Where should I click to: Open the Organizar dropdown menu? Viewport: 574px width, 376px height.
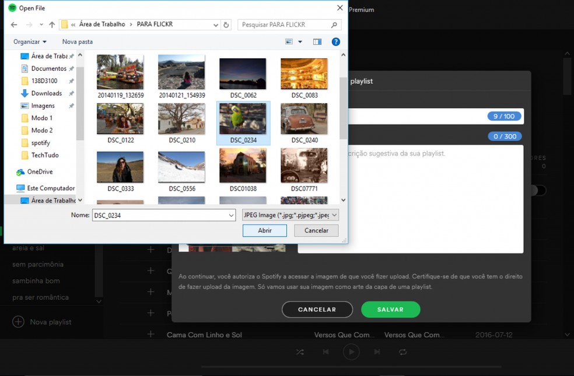30,42
